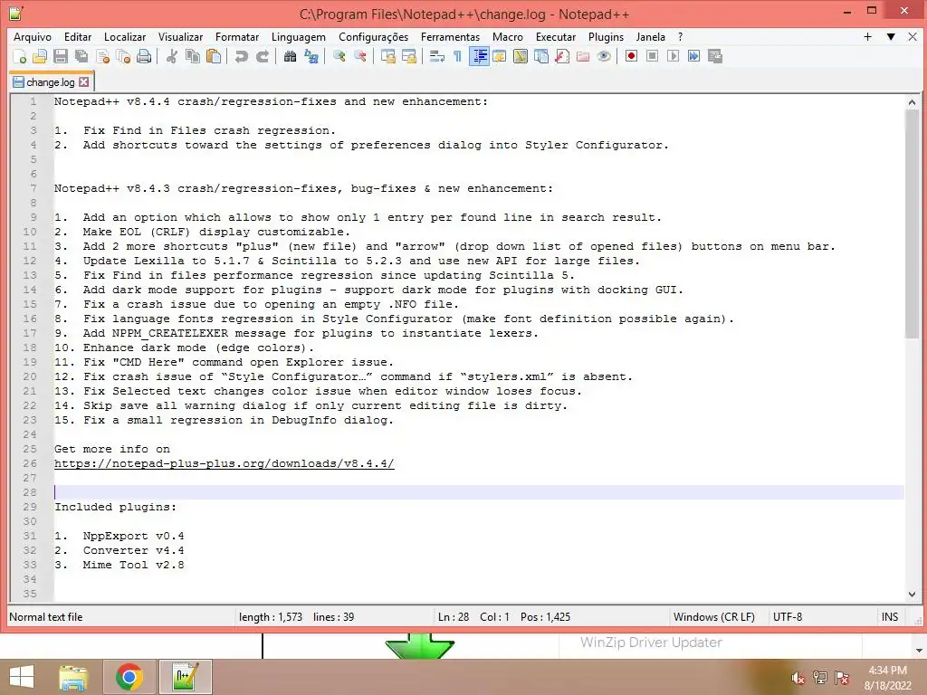Image resolution: width=927 pixels, height=695 pixels.
Task: Open Google Chrome from the taskbar
Action: click(129, 677)
